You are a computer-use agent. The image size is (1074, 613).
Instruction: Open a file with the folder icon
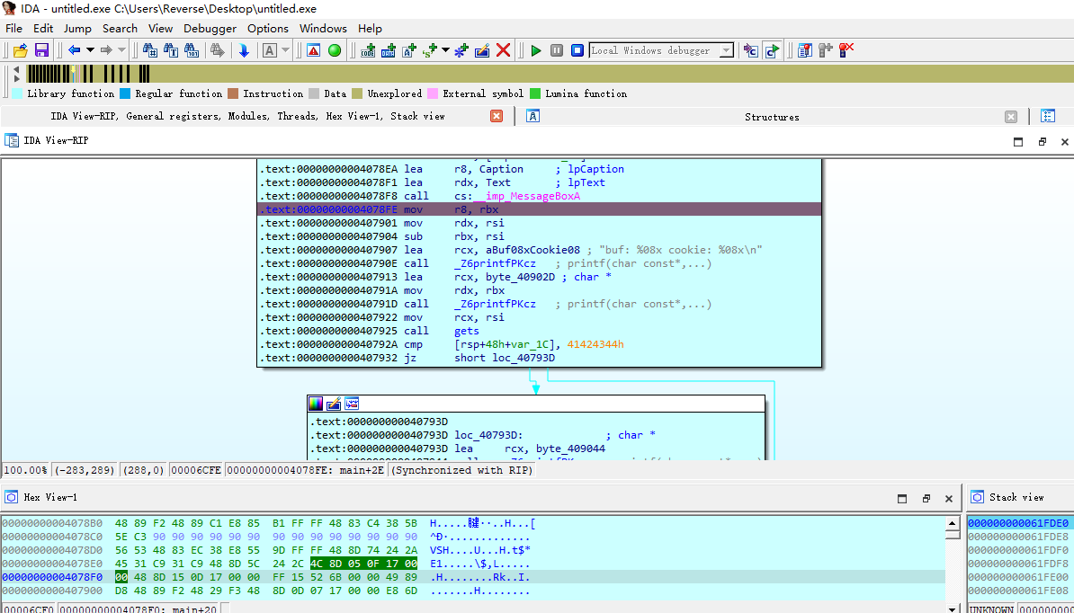[x=21, y=50]
